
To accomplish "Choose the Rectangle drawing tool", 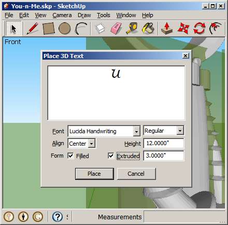I will pyautogui.click(x=49, y=29).
